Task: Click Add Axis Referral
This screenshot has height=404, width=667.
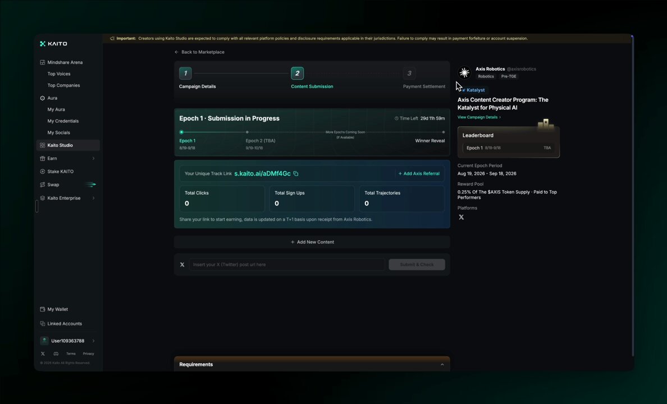Action: (x=419, y=173)
